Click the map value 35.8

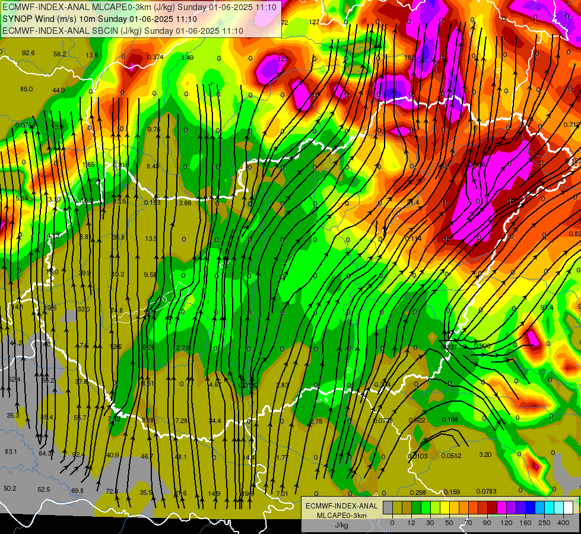118,237
